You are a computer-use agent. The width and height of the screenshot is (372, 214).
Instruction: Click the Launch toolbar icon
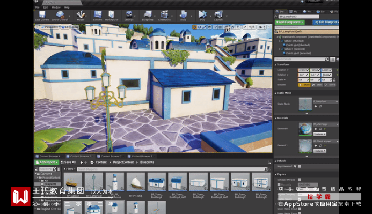[218, 16]
